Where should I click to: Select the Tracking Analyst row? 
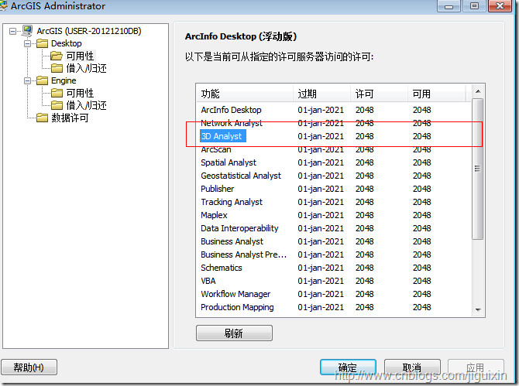click(x=335, y=202)
